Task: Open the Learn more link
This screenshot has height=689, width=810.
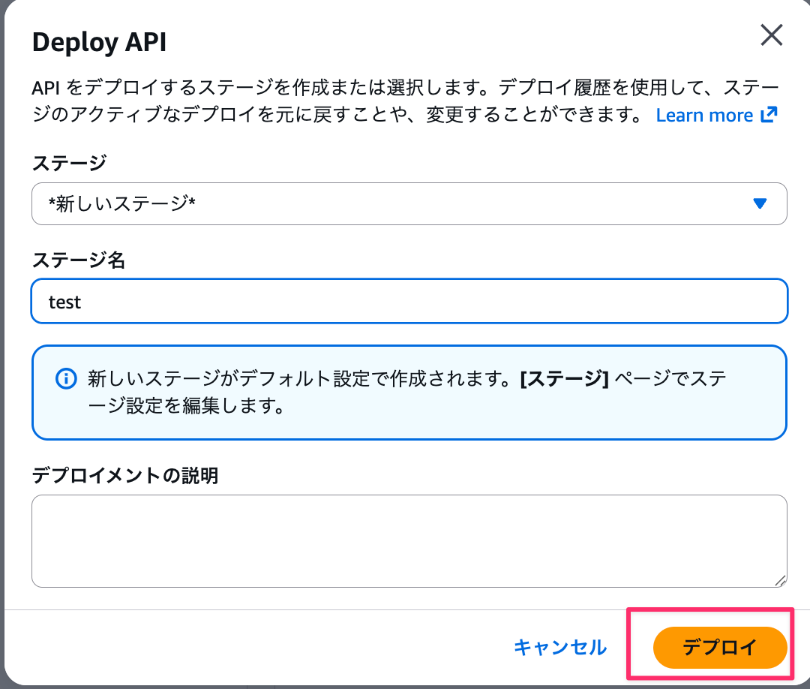Action: point(704,116)
